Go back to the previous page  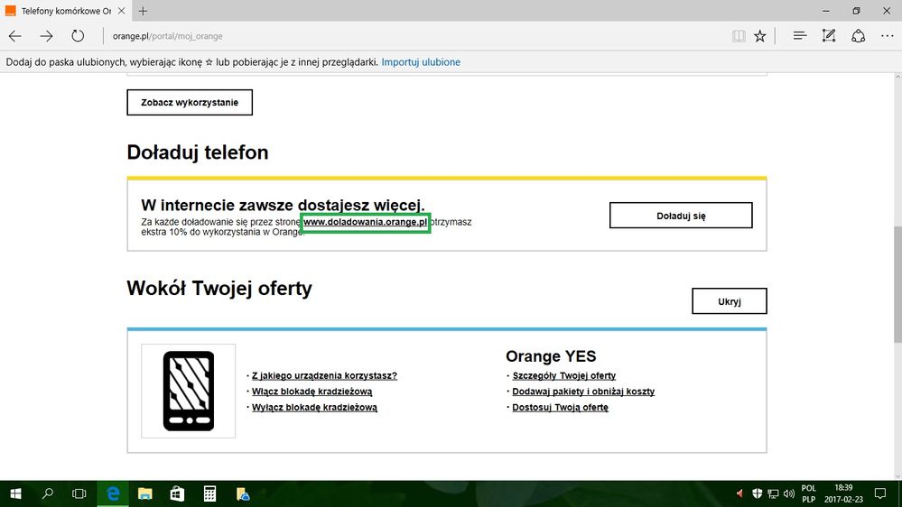pos(15,36)
